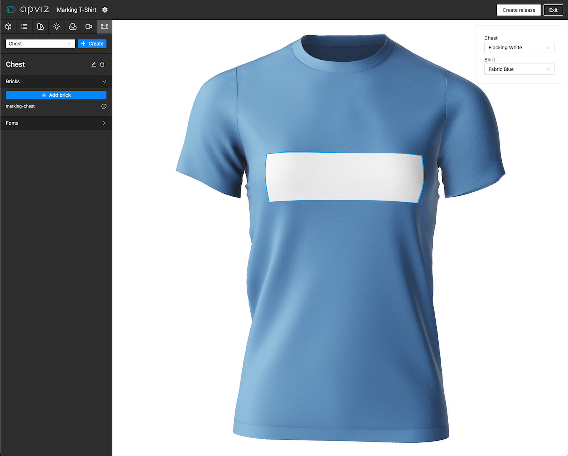The height and width of the screenshot is (456, 568).
Task: Open the Flocking White dropdown
Action: click(519, 48)
